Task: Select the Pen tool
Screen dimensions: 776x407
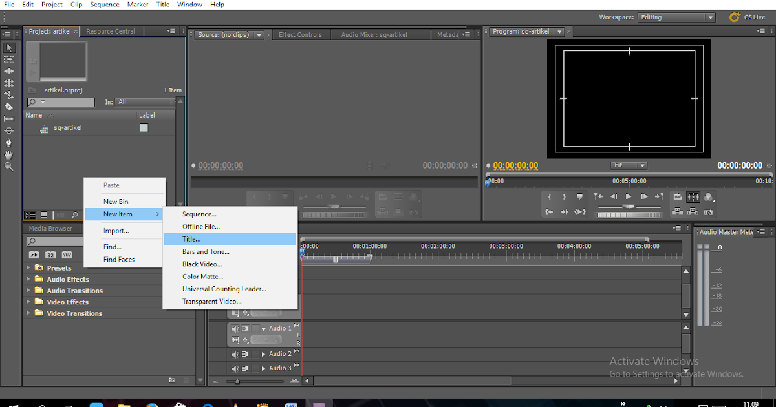Action: pyautogui.click(x=9, y=143)
